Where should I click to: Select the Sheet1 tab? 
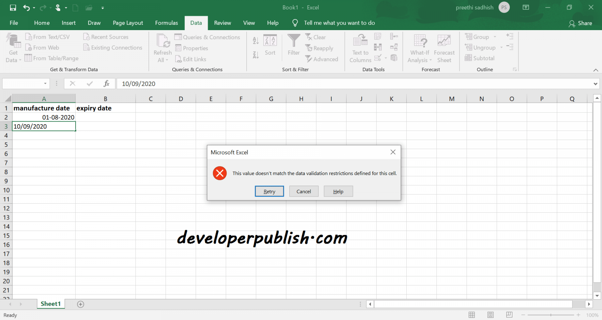click(51, 304)
